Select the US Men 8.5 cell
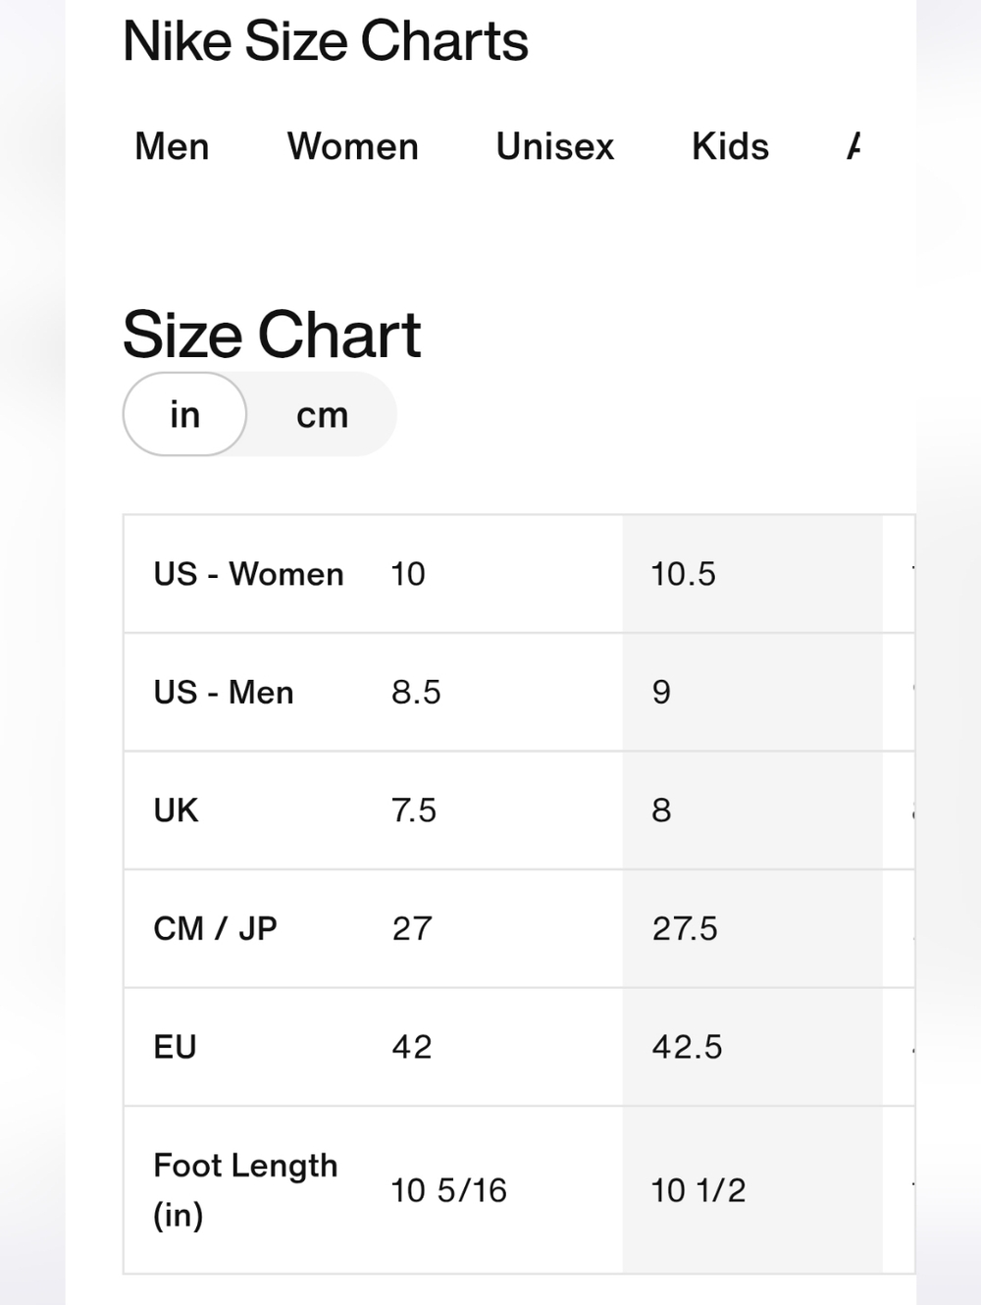Viewport: 981px width, 1305px height. coord(416,693)
